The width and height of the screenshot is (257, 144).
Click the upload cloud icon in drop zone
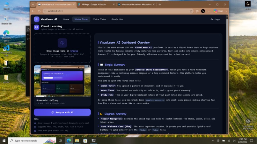pos(62,43)
